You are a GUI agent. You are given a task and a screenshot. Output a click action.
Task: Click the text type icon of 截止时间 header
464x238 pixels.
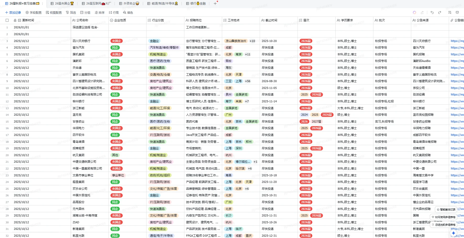263,20
